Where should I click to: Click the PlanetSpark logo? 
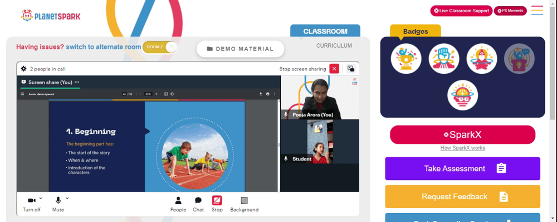pyautogui.click(x=51, y=16)
